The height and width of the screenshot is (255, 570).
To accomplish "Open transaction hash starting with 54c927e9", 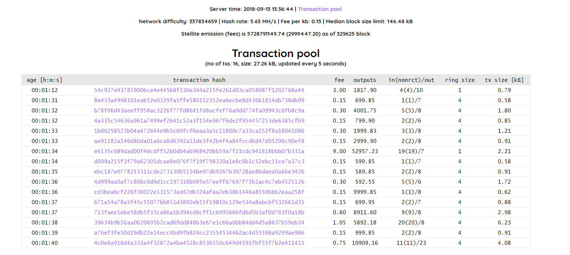I will pyautogui.click(x=199, y=90).
